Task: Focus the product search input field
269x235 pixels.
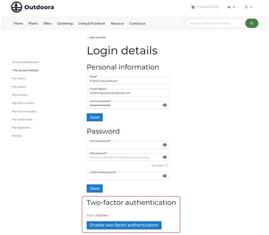Action: pos(216,23)
